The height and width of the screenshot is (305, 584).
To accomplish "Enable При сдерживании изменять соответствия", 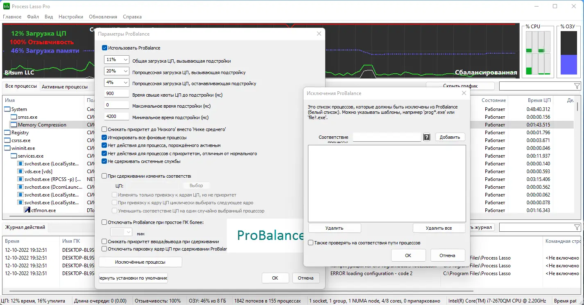I will point(104,176).
